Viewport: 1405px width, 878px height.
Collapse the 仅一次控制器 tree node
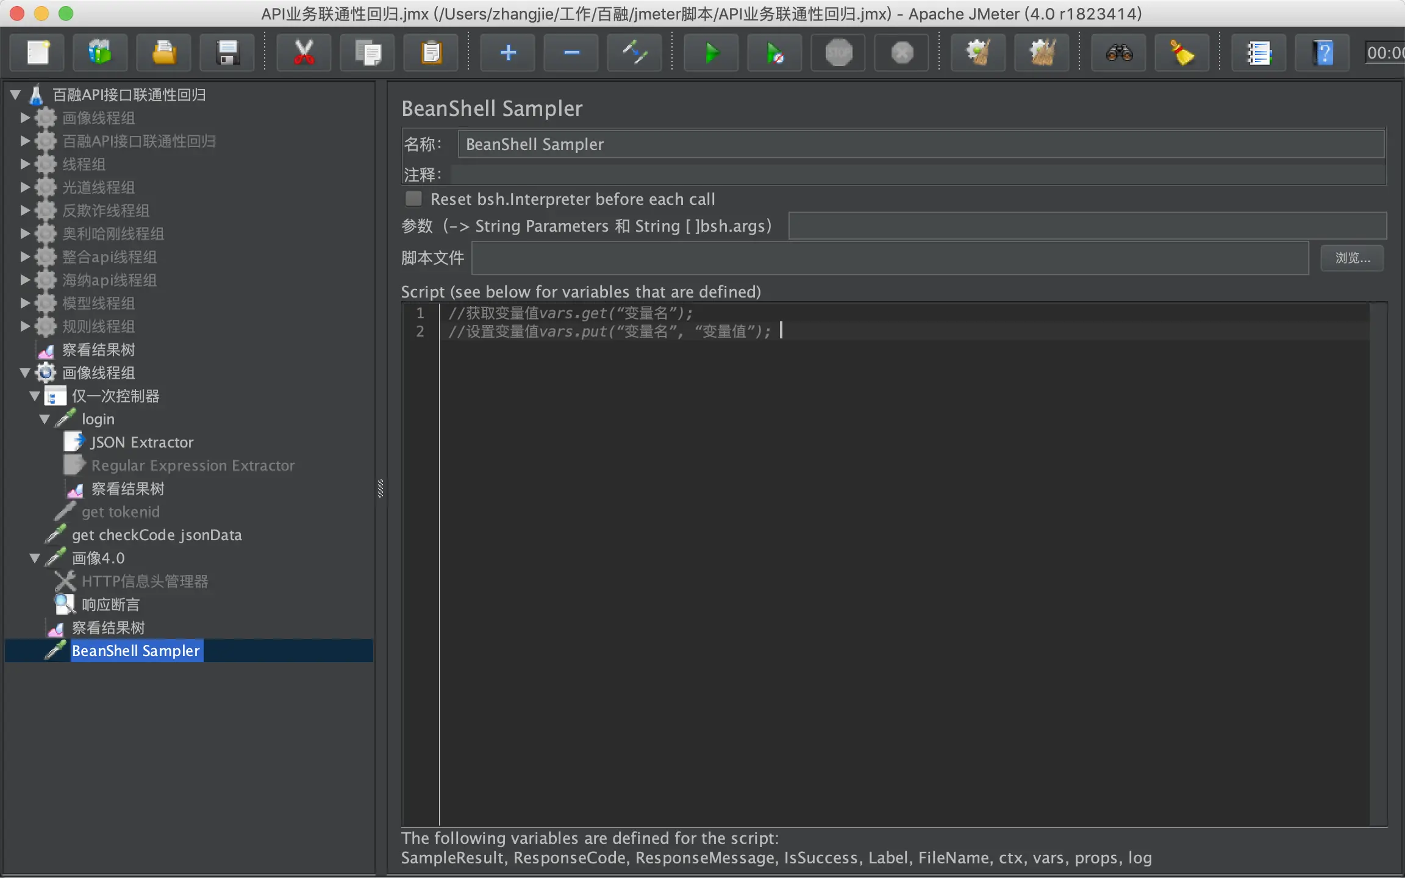pyautogui.click(x=35, y=396)
